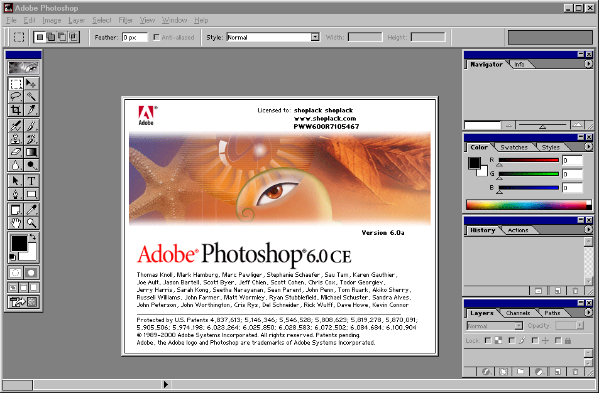Toggle Lock image pixels (brush) checkbox
Viewport: 599px width, 393px height.
click(512, 340)
